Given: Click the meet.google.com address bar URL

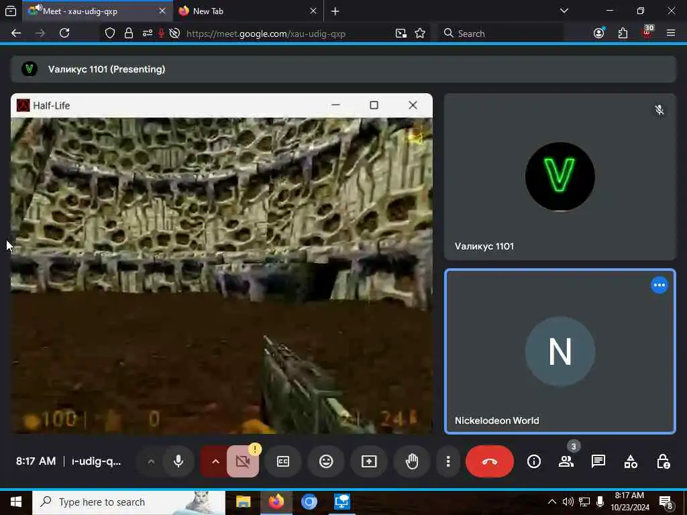Looking at the screenshot, I should pyautogui.click(x=266, y=34).
